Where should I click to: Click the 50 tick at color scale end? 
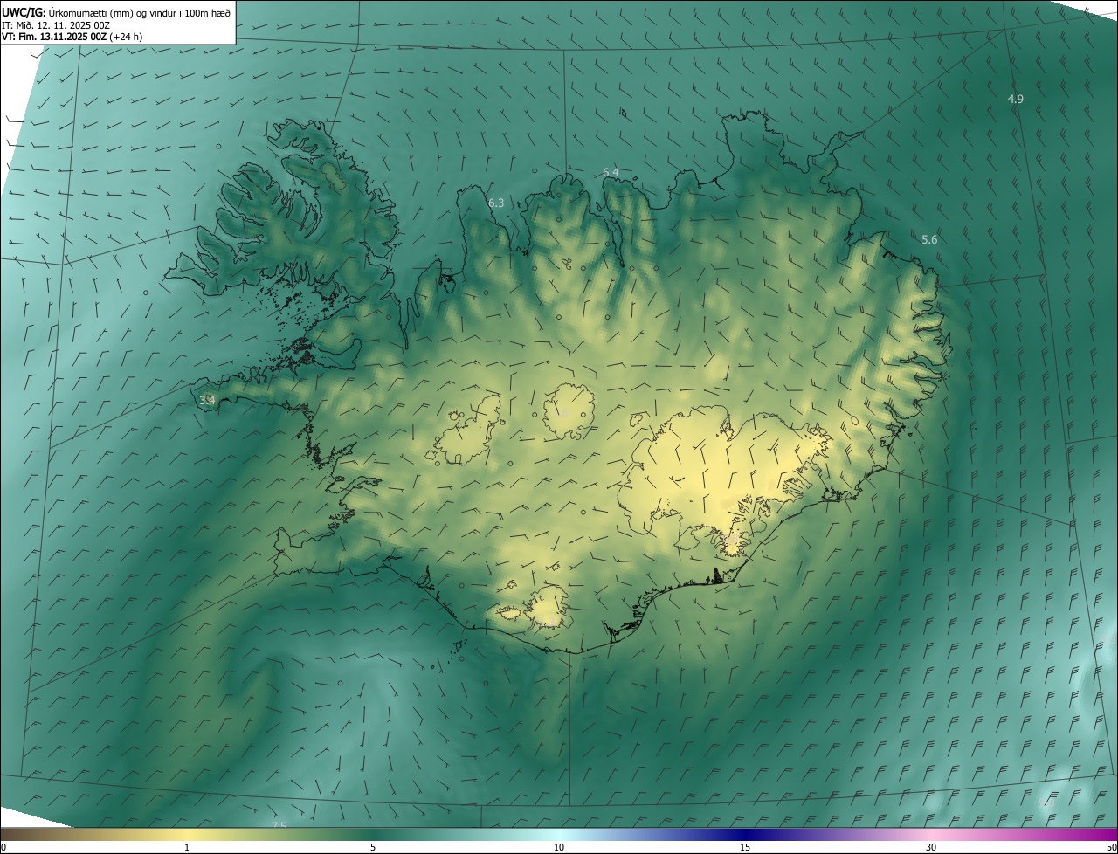[x=1111, y=847]
